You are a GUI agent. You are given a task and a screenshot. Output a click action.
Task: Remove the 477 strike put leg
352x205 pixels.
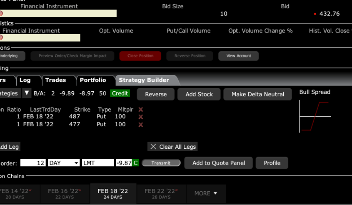(x=141, y=125)
